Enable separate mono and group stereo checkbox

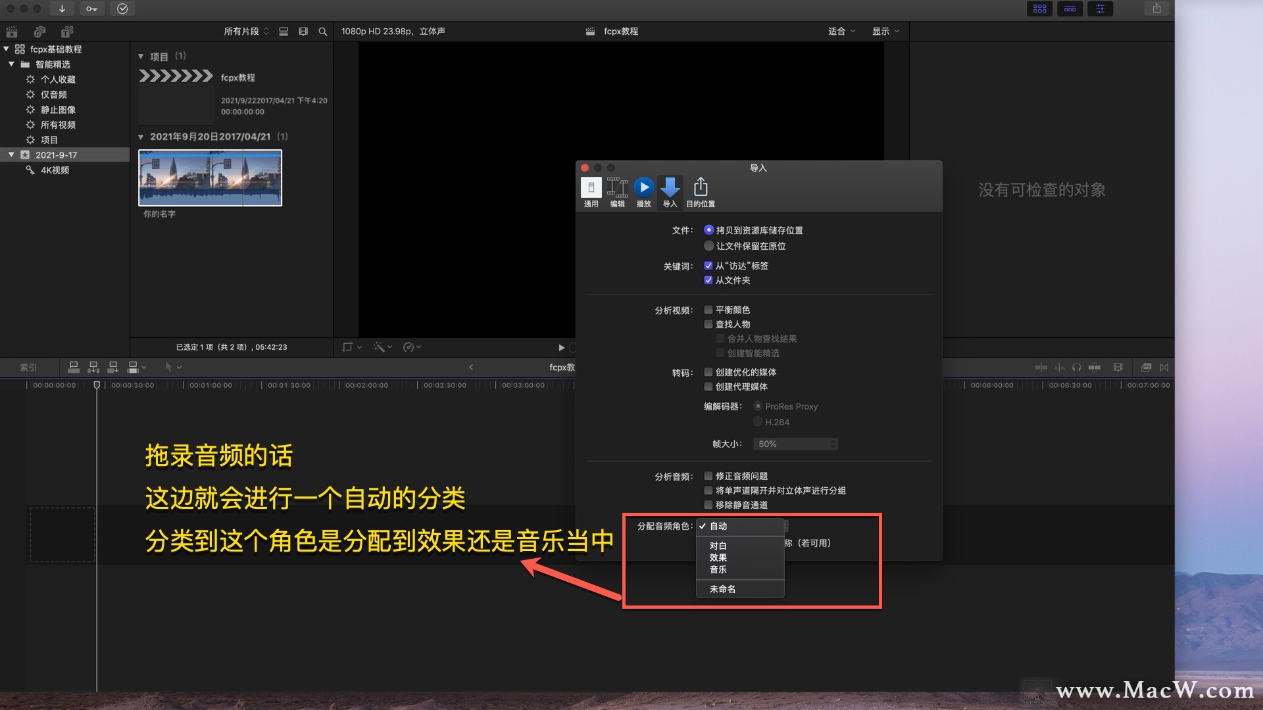point(708,490)
